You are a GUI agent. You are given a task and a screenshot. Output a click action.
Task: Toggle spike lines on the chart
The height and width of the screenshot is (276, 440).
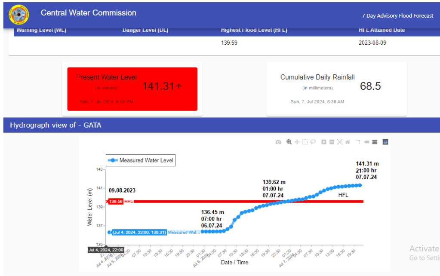pos(358,142)
